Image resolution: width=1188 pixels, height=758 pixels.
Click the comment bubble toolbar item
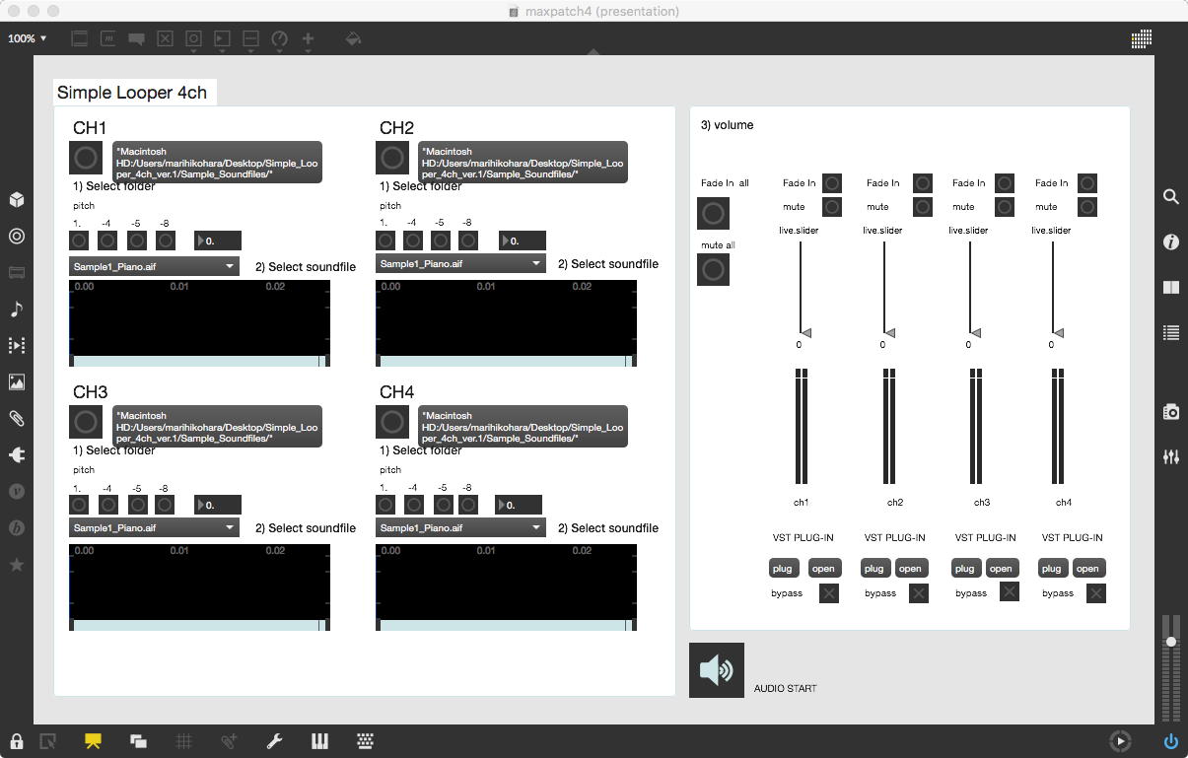click(x=137, y=38)
